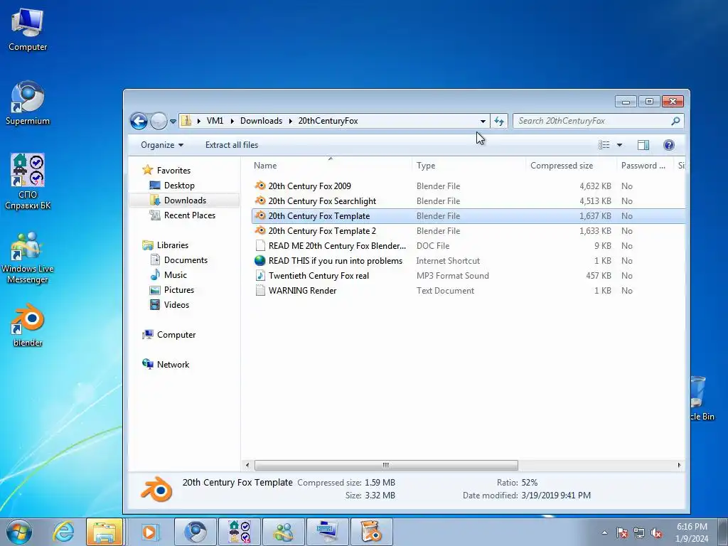Screen dimensions: 728x546
Task: Select Downloads in the navigation pane
Action: pyautogui.click(x=184, y=200)
